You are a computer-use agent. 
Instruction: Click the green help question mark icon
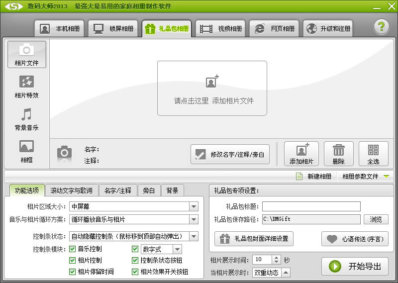point(381,26)
